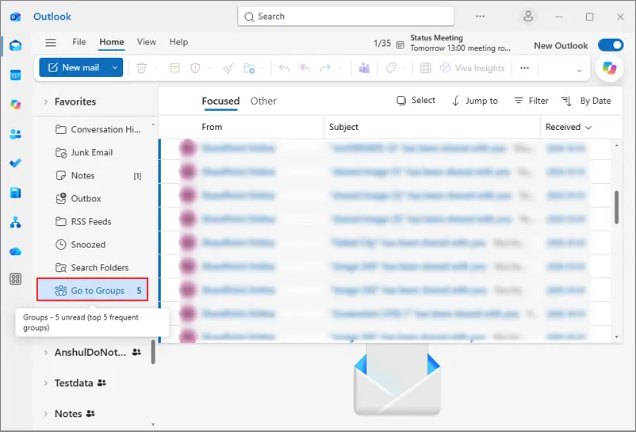636x432 pixels.
Task: Open the People contacts icon
Action: [x=15, y=134]
